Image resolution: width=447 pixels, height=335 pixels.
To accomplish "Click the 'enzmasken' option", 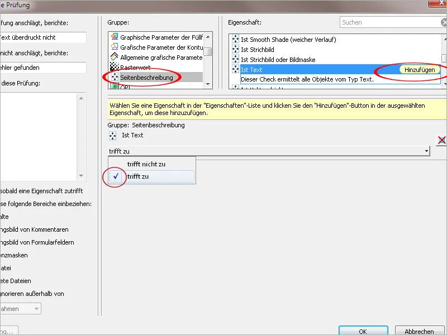I will pos(14,255).
